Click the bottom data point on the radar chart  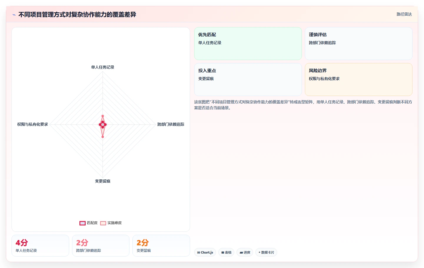[103, 137]
